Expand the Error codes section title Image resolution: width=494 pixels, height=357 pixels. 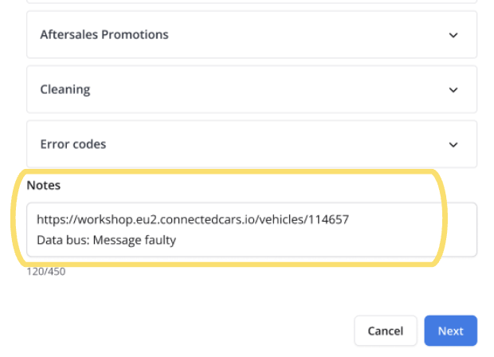coord(73,145)
